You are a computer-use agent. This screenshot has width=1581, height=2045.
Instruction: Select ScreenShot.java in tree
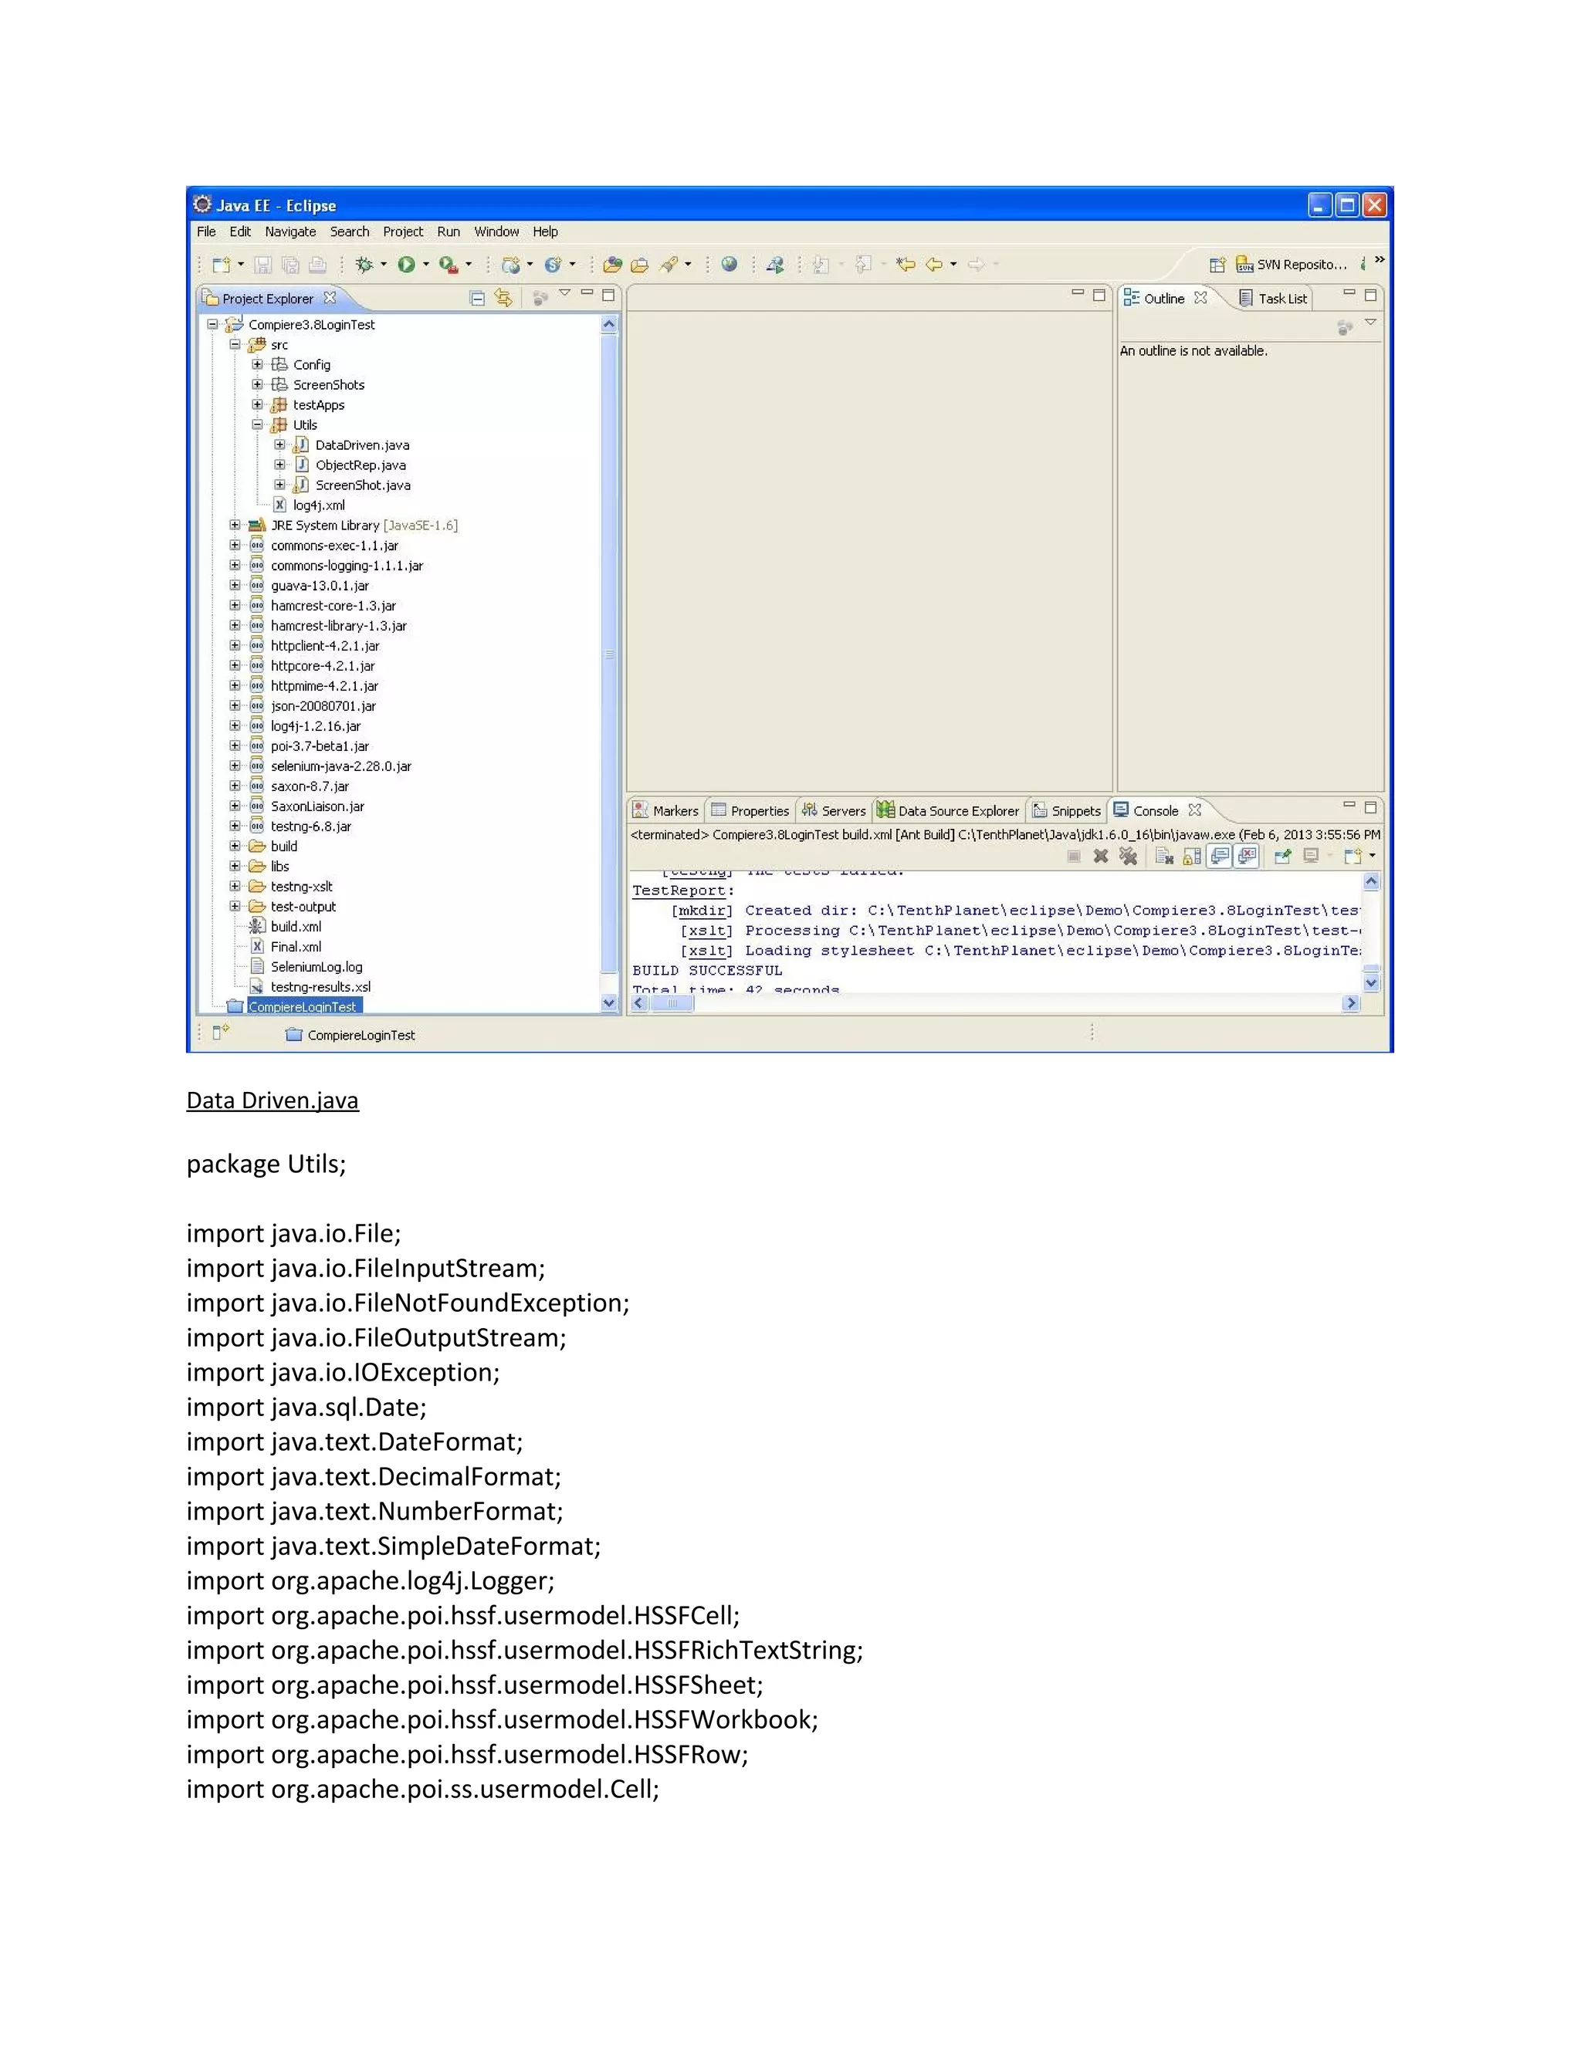(363, 485)
